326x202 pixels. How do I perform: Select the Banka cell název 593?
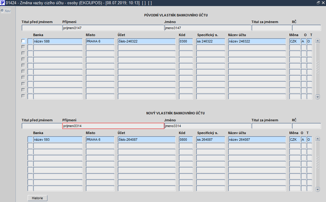[58, 140]
